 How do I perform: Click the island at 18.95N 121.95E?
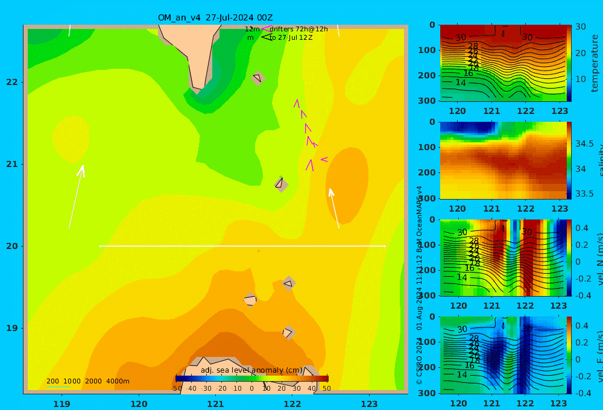pyautogui.click(x=289, y=332)
